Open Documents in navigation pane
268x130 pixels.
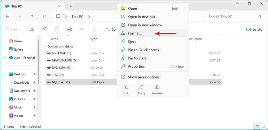tap(20, 91)
